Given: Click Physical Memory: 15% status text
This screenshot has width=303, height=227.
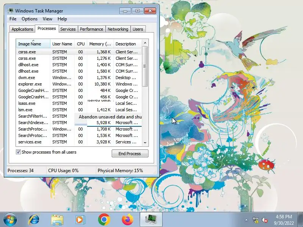Looking at the screenshot, I should (x=120, y=171).
